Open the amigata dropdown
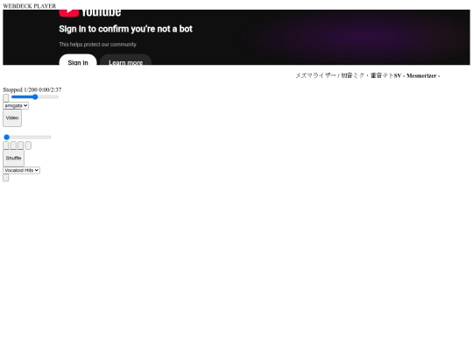 [16, 106]
